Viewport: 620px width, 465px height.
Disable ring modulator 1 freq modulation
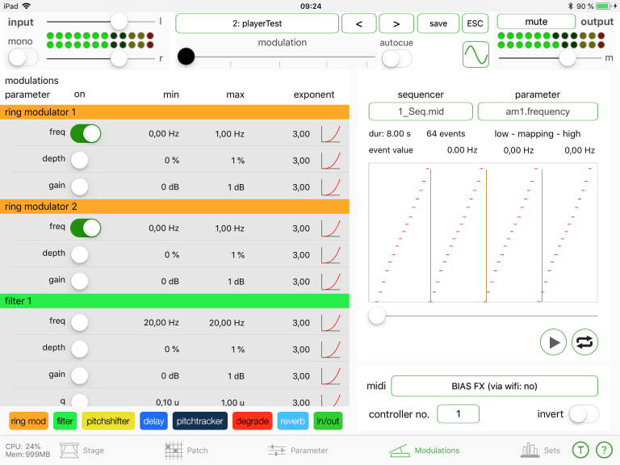(x=86, y=134)
